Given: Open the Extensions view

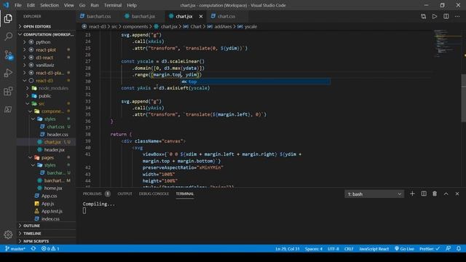Looking at the screenshot, I should coord(8,91).
